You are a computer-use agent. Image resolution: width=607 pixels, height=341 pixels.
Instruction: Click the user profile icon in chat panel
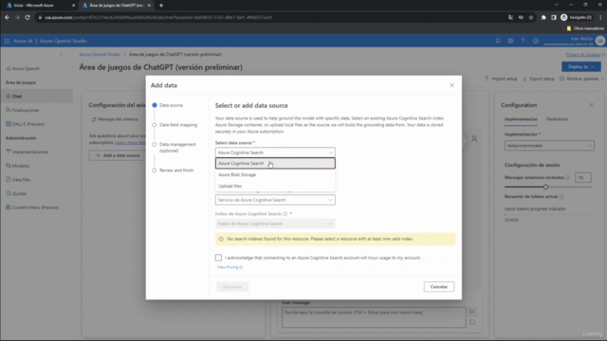(x=474, y=139)
